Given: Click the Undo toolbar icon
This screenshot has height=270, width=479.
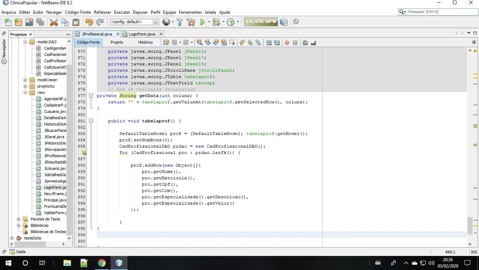Looking at the screenshot, I should coord(89,22).
